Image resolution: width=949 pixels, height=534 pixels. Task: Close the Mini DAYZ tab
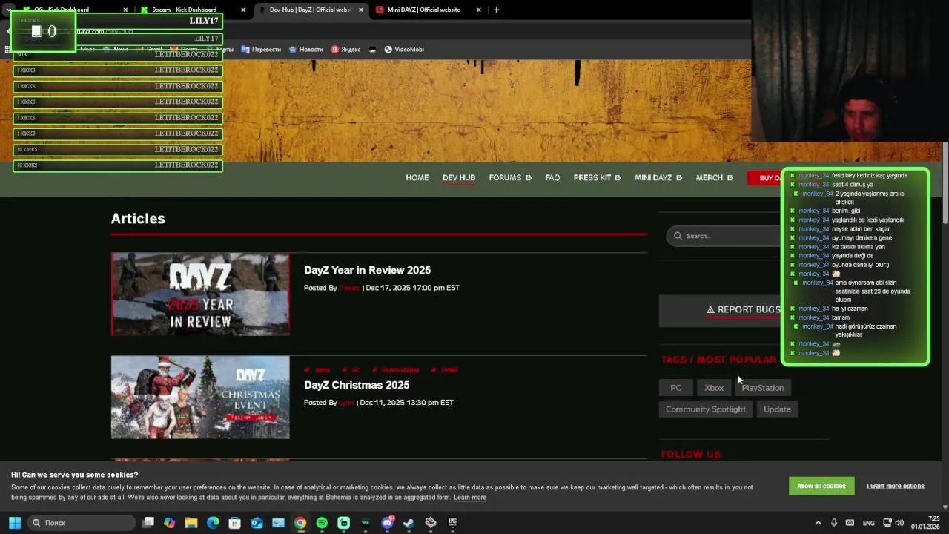478,10
